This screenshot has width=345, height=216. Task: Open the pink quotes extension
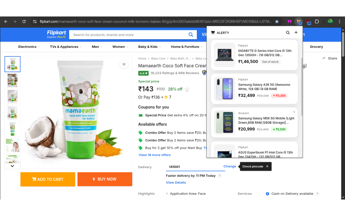point(289,21)
